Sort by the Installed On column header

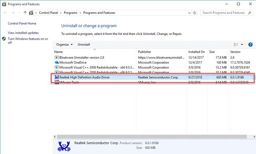pyautogui.click(x=197, y=52)
